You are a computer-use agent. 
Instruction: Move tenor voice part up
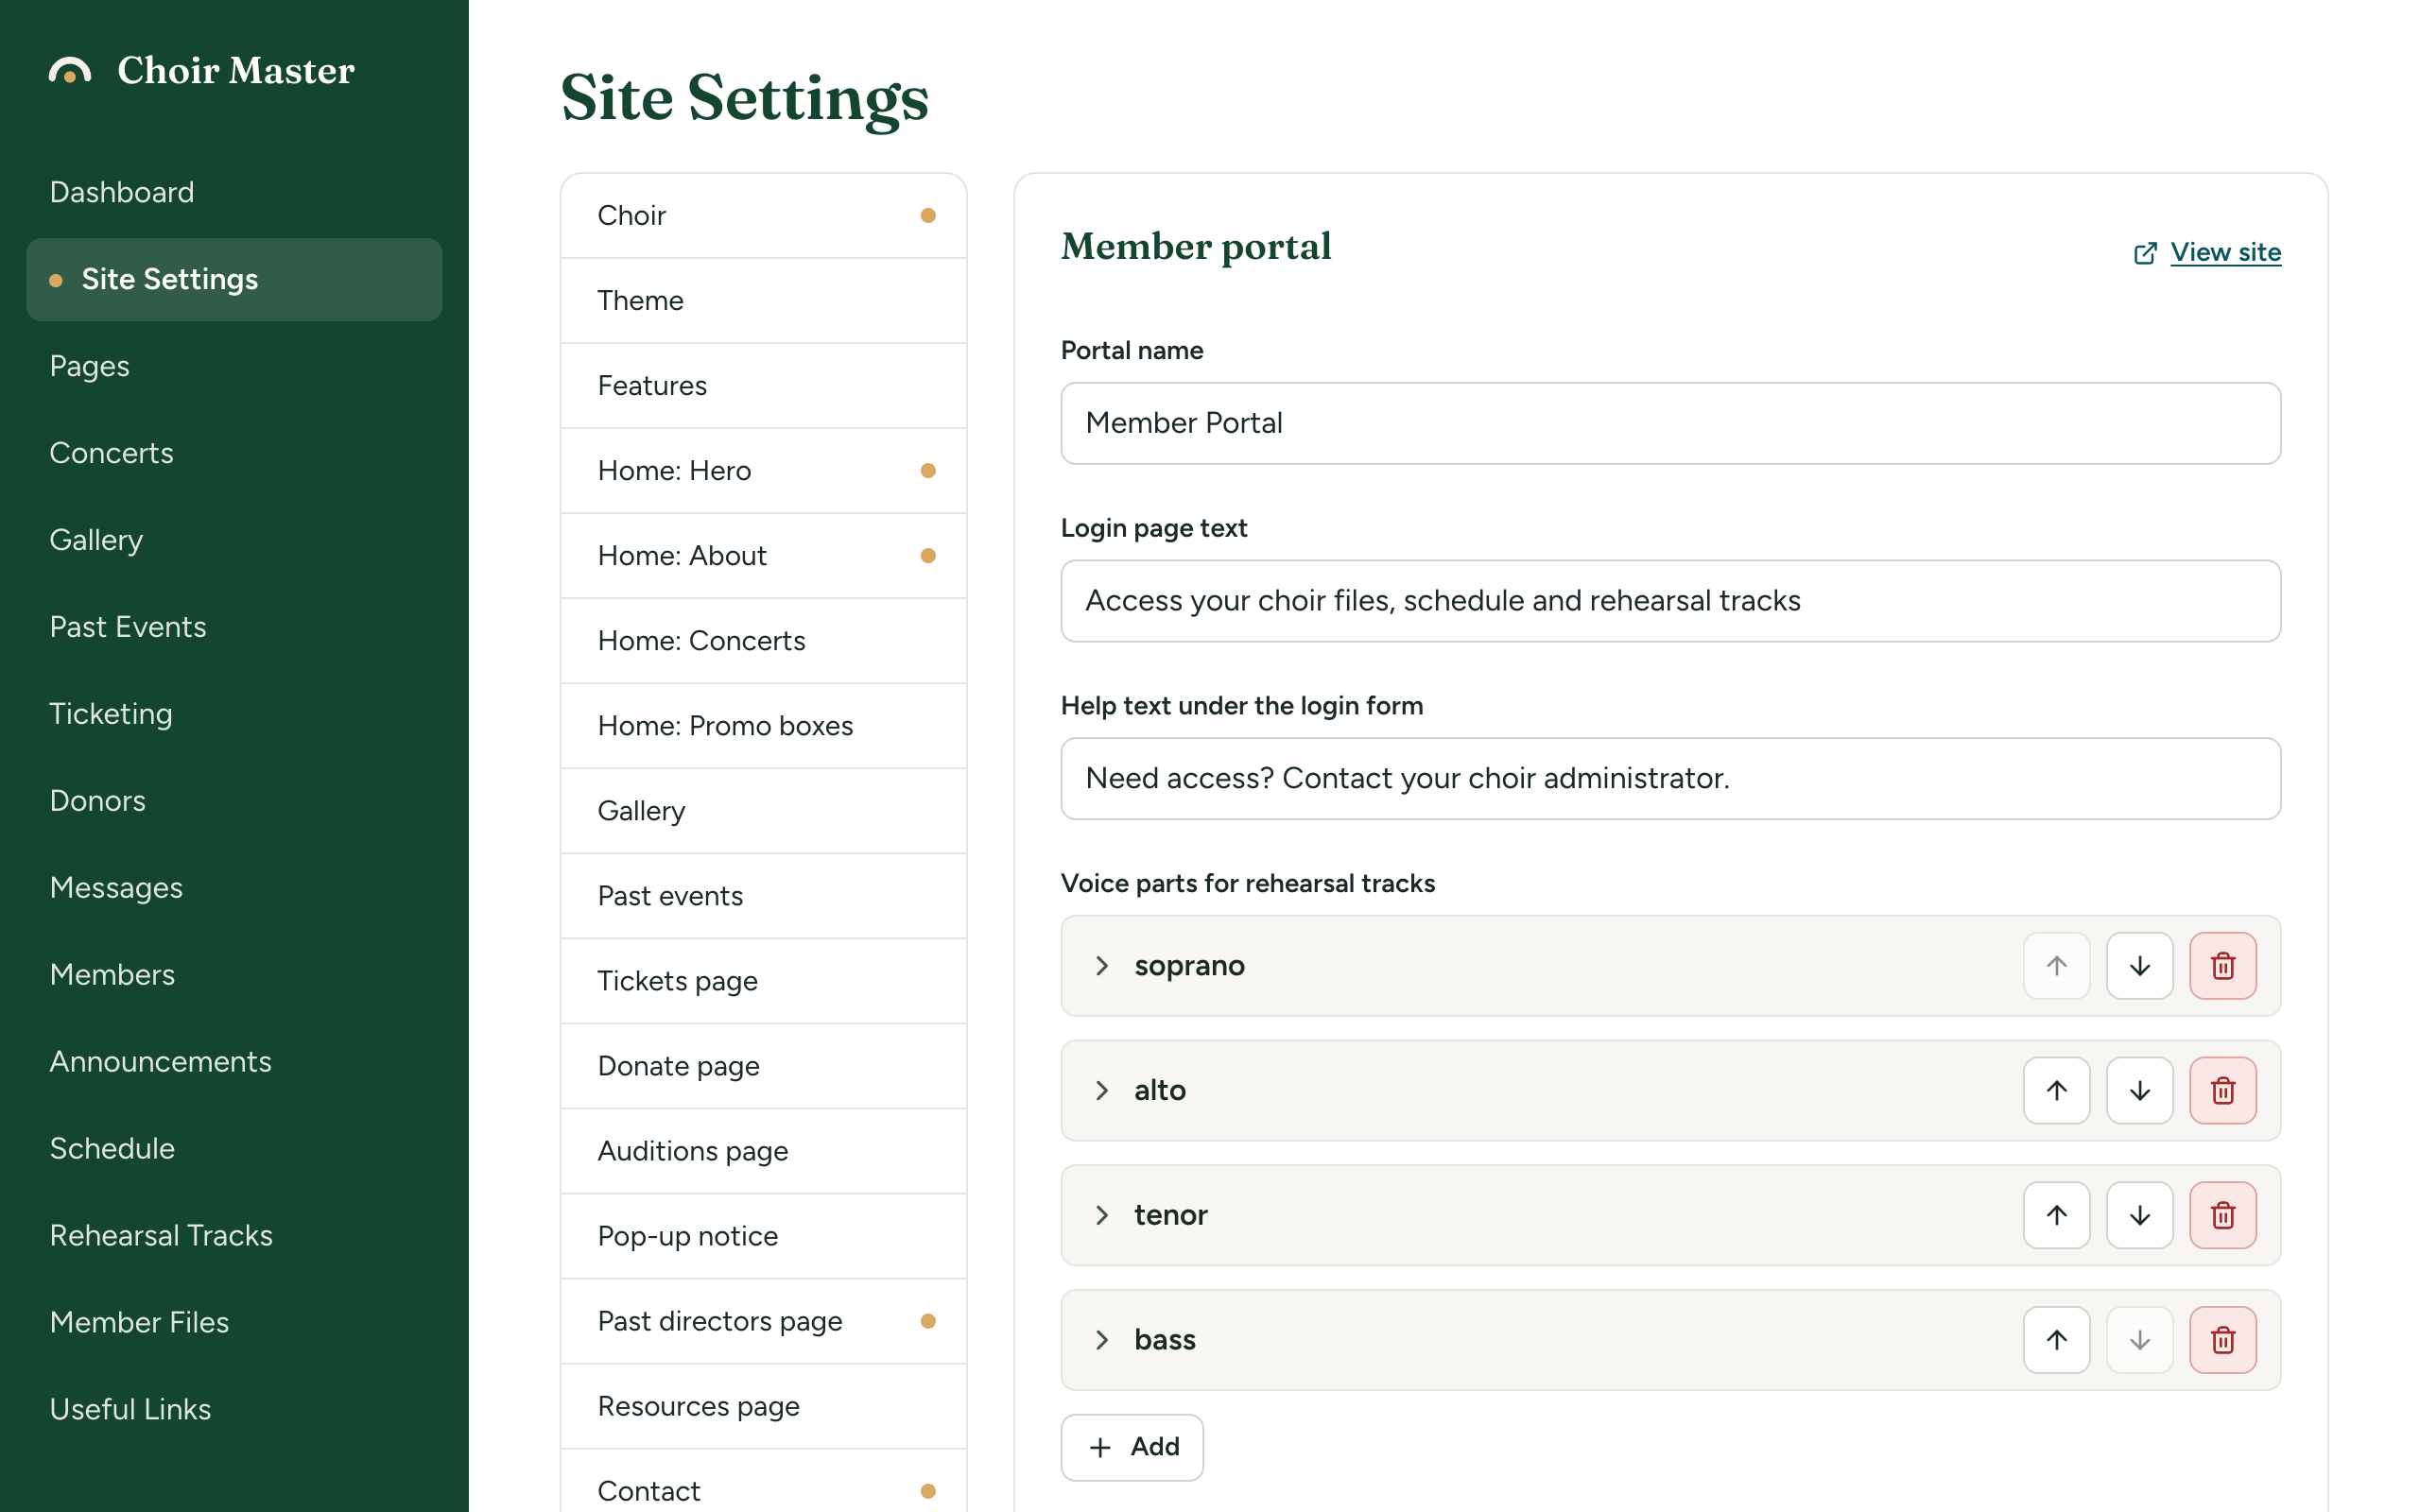coord(2056,1215)
